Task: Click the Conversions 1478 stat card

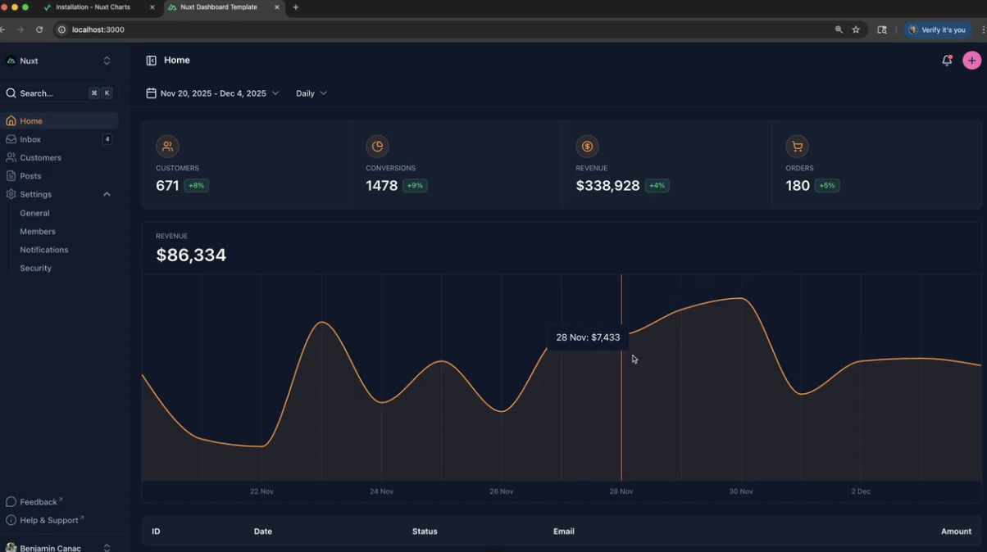Action: (x=457, y=165)
